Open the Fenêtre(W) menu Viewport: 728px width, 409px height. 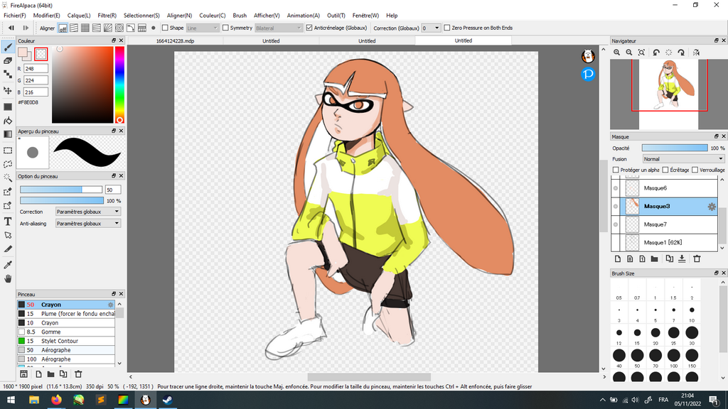pos(365,16)
